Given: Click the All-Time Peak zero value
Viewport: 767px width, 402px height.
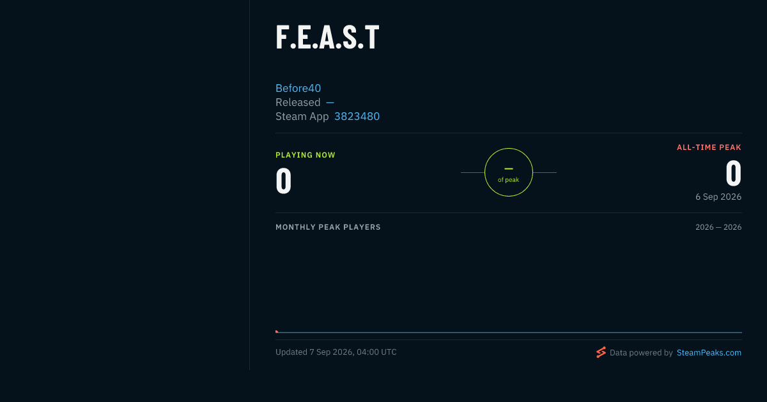Looking at the screenshot, I should coord(733,173).
